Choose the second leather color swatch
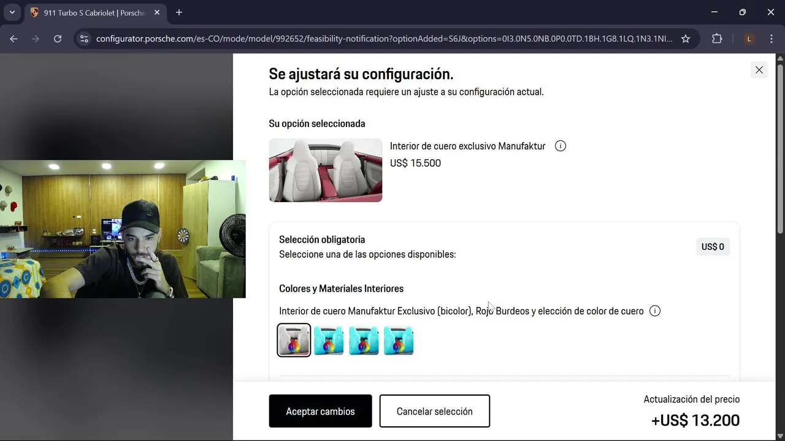 coord(329,340)
